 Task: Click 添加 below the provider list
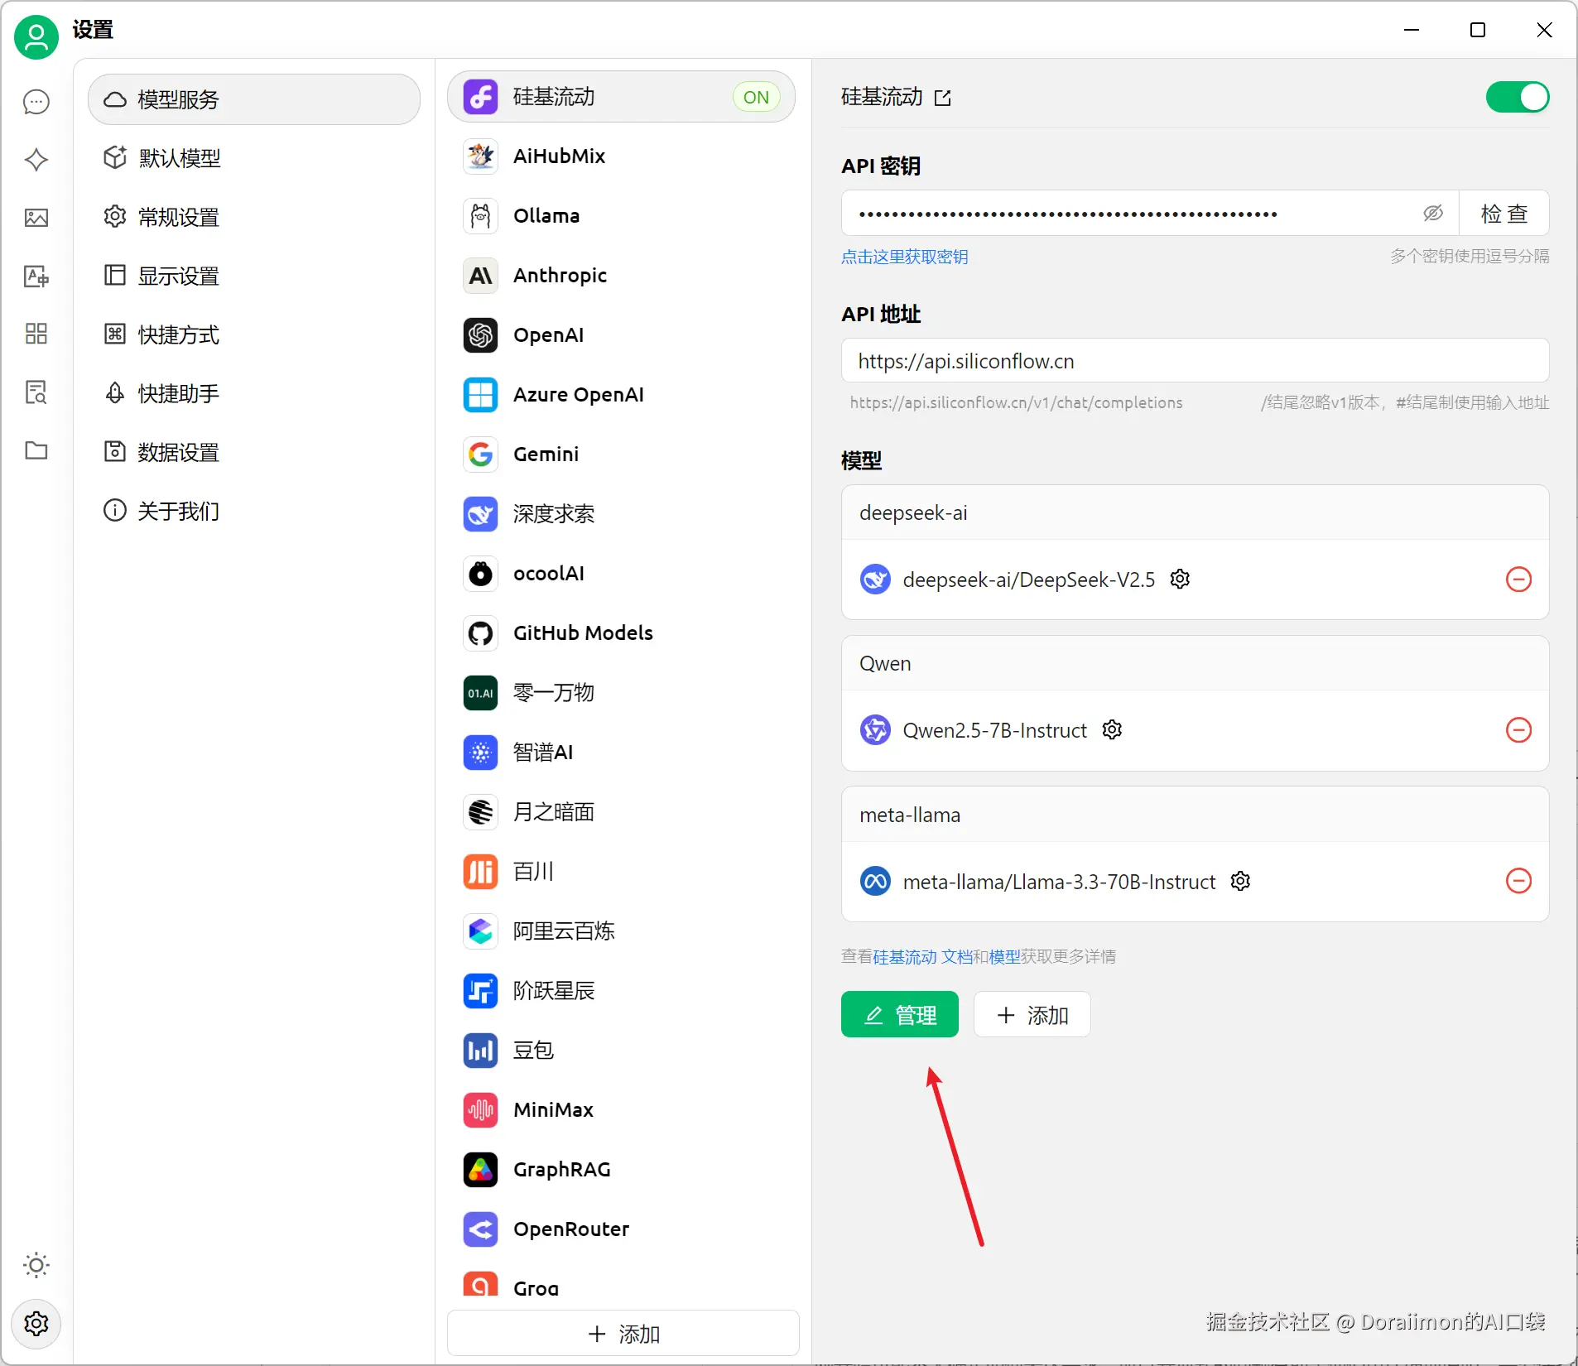[623, 1334]
